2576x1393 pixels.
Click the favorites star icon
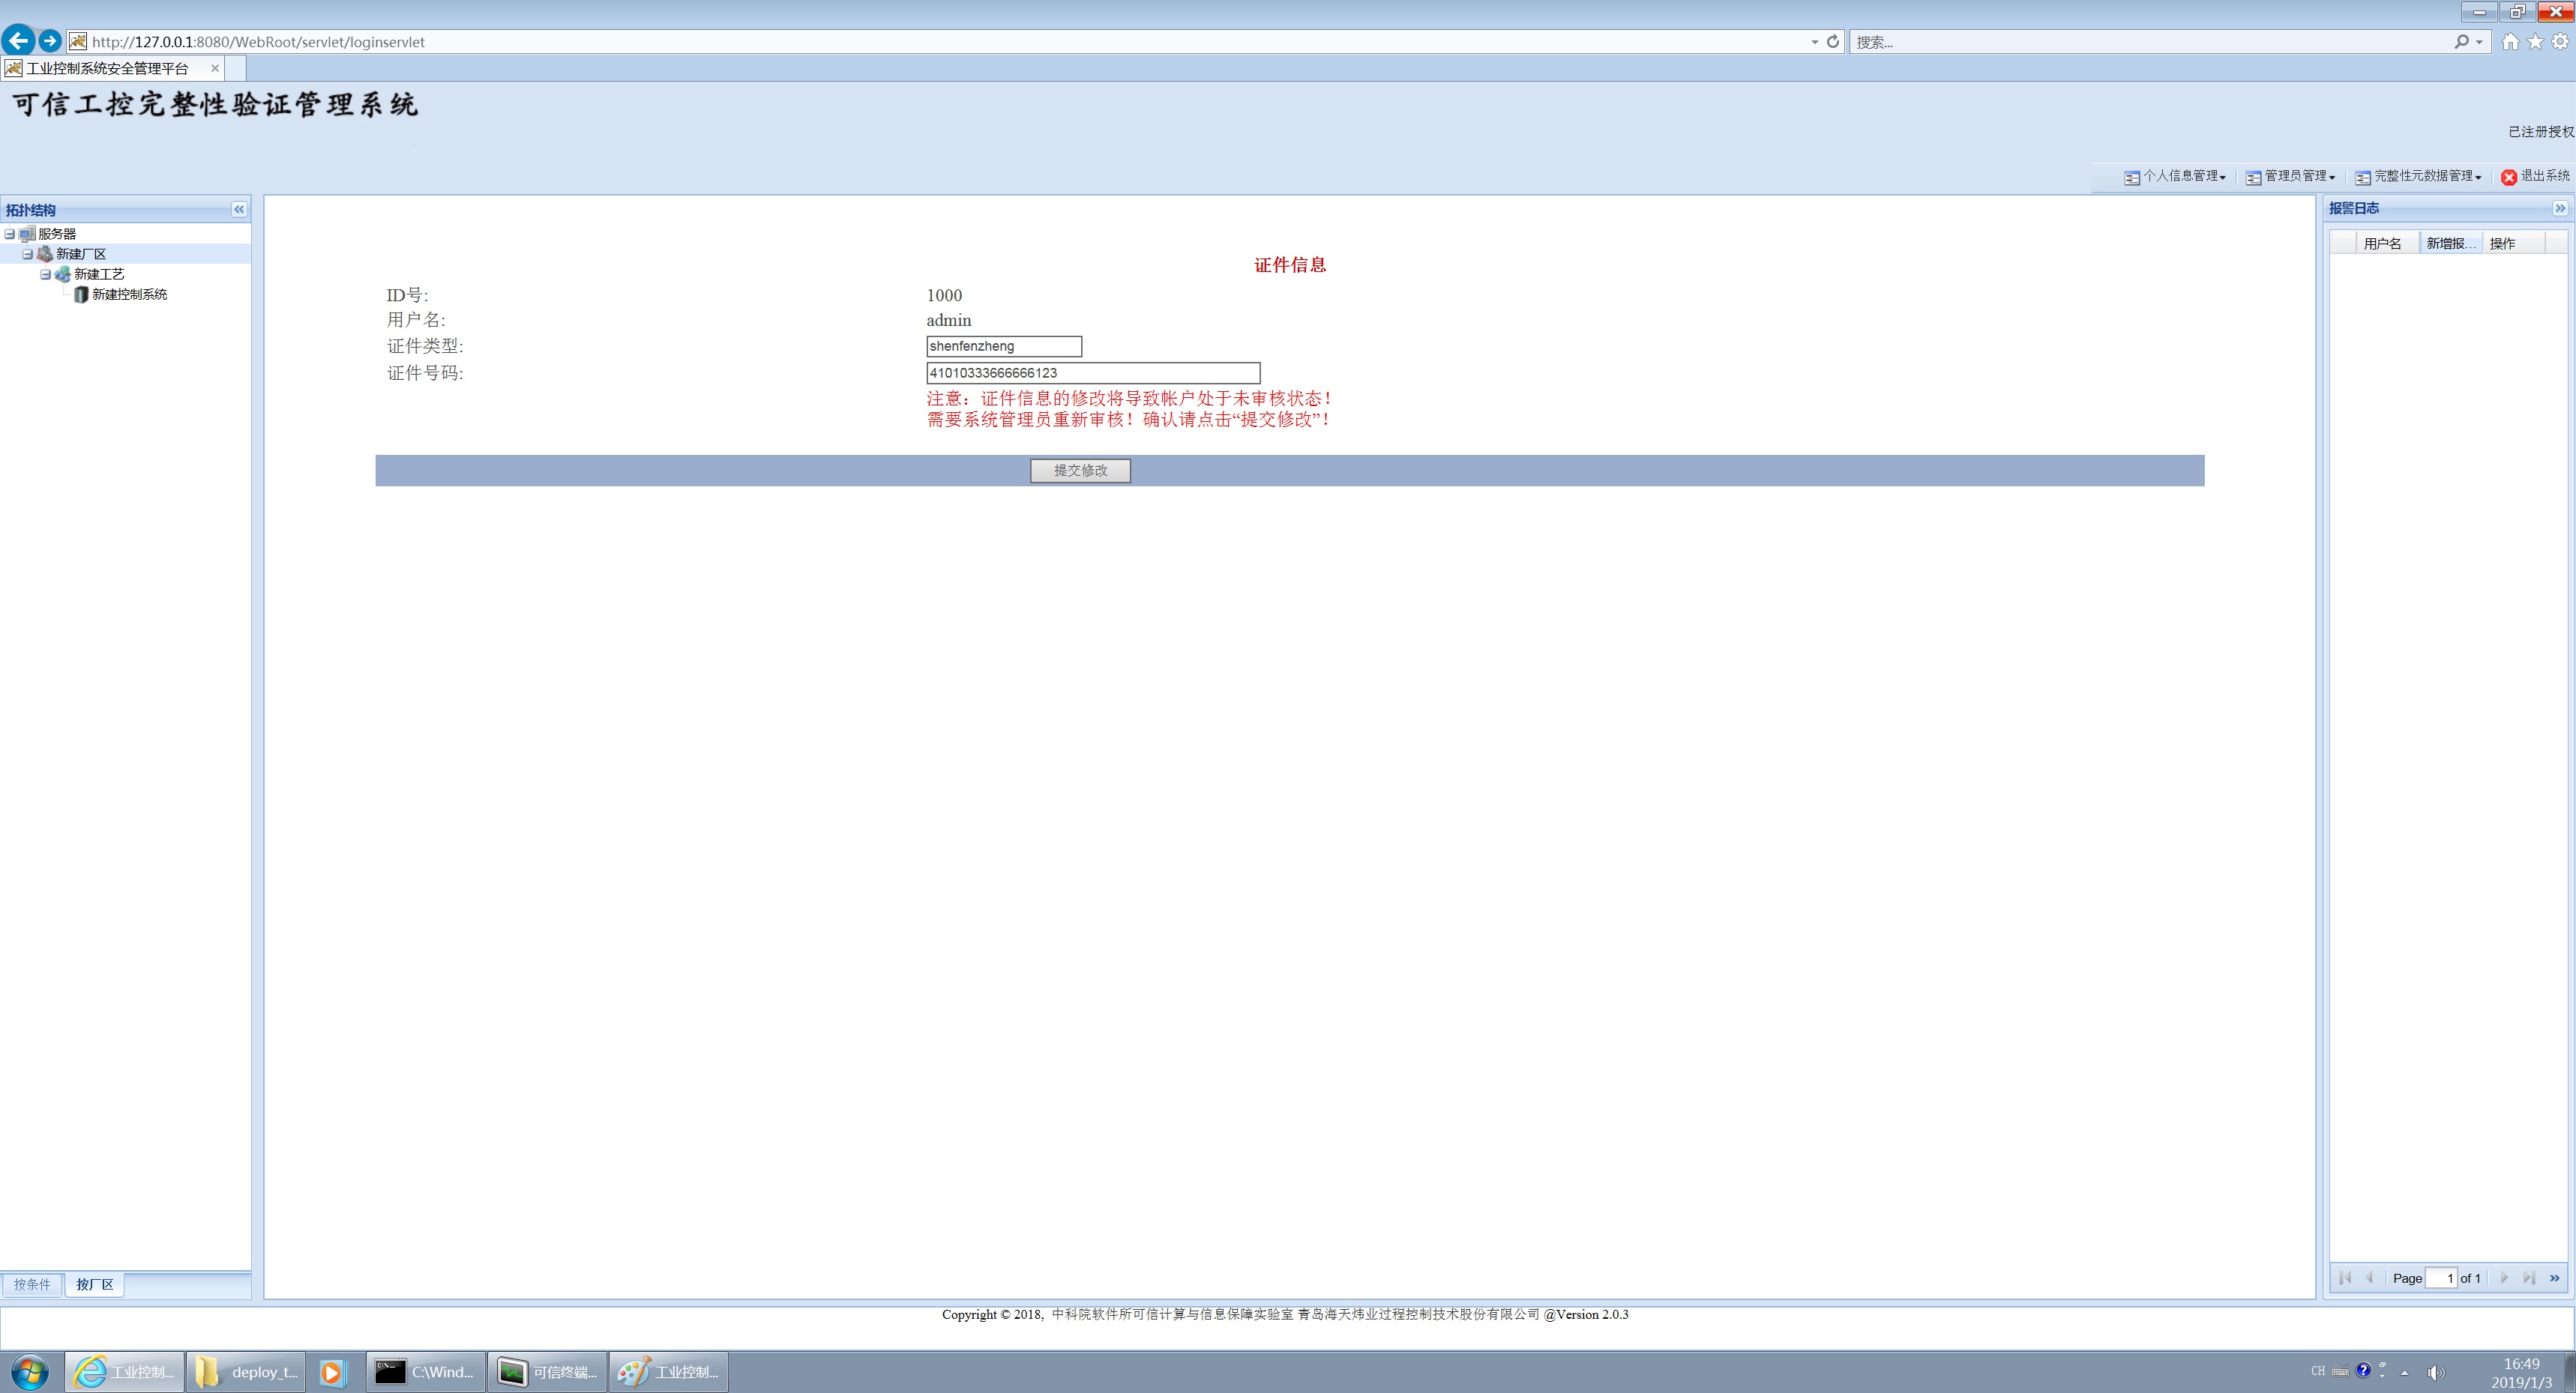(2535, 41)
